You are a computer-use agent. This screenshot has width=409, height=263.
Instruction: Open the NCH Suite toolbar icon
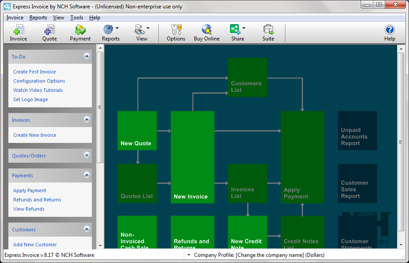coord(268,33)
